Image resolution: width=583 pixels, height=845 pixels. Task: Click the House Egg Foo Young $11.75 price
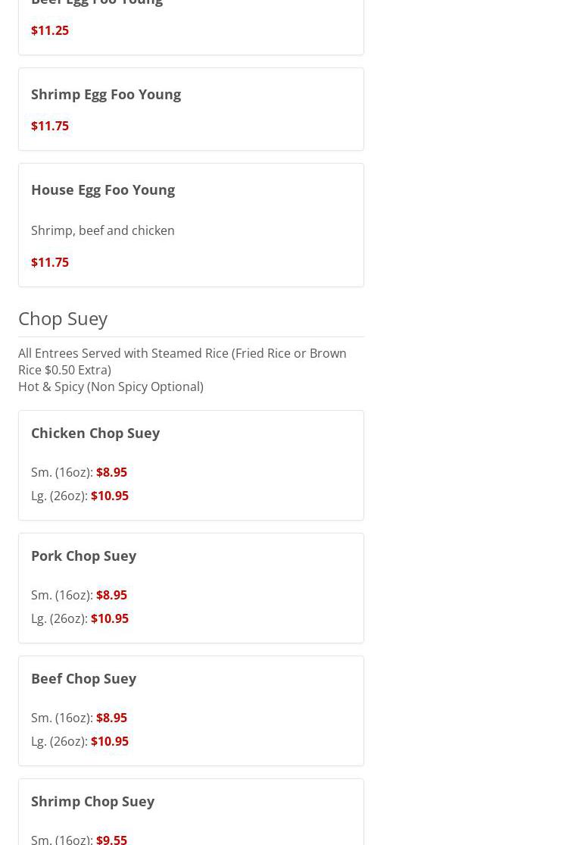pos(50,262)
